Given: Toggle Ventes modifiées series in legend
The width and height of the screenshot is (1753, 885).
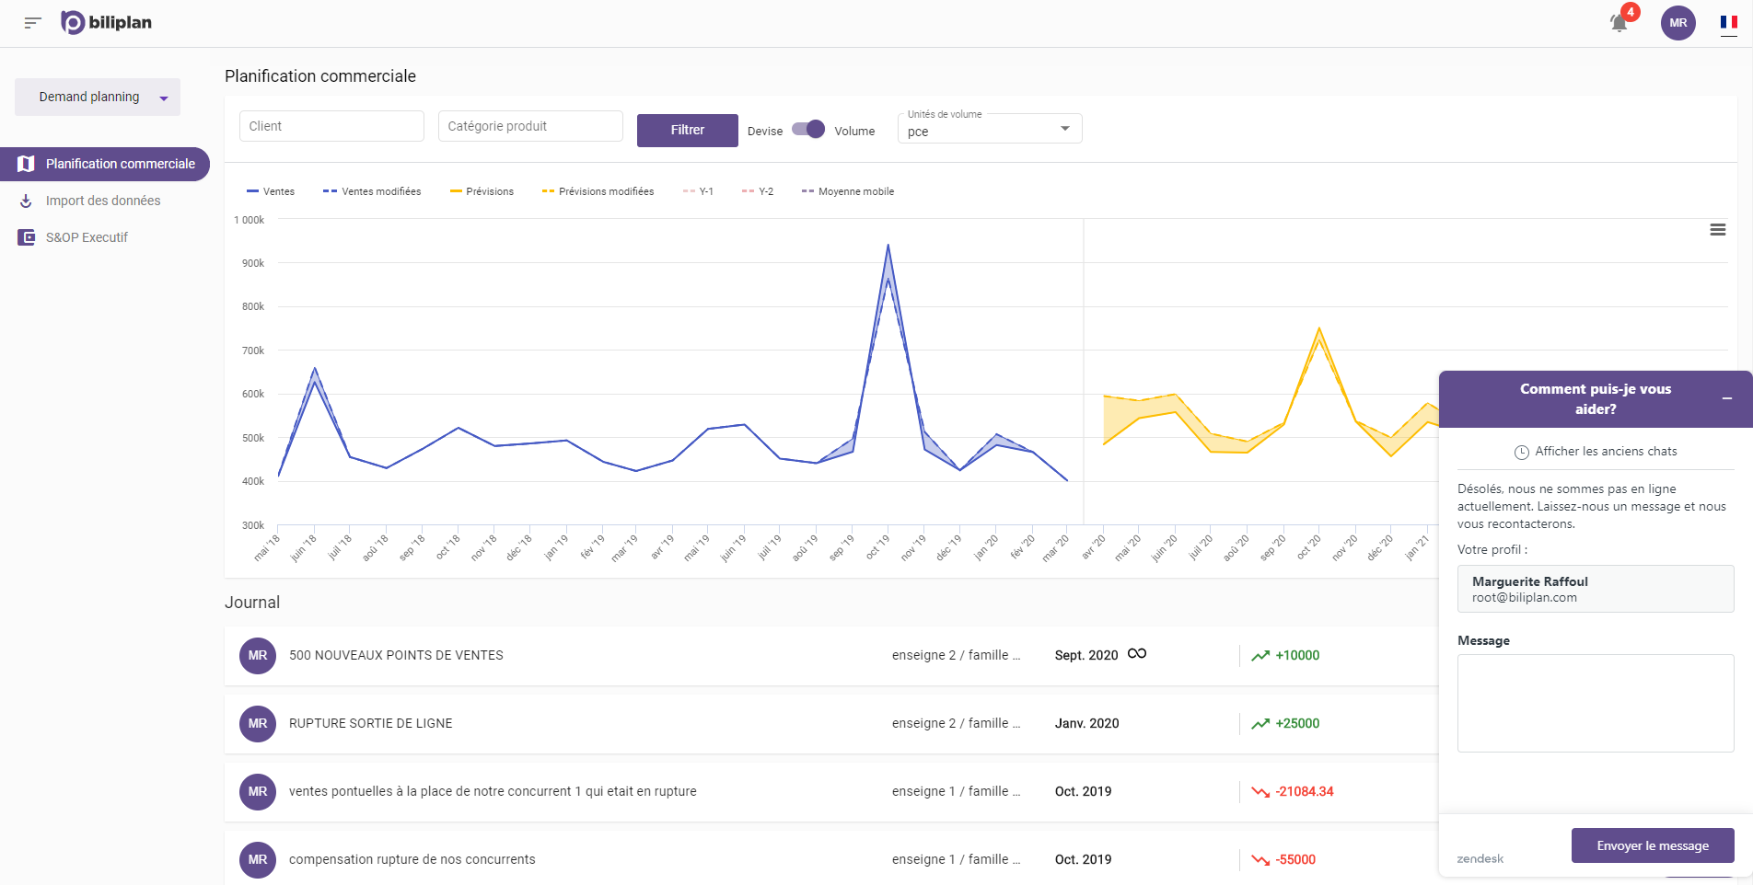Looking at the screenshot, I should pyautogui.click(x=372, y=191).
